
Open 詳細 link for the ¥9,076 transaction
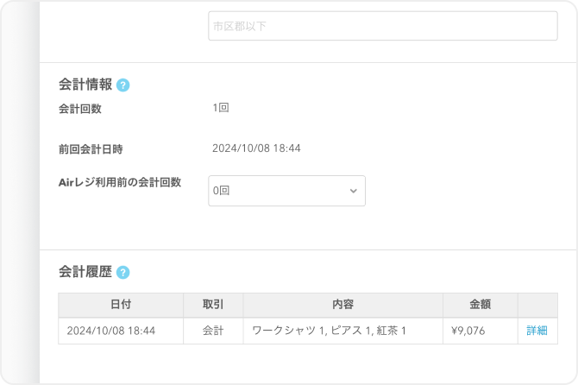(x=537, y=331)
